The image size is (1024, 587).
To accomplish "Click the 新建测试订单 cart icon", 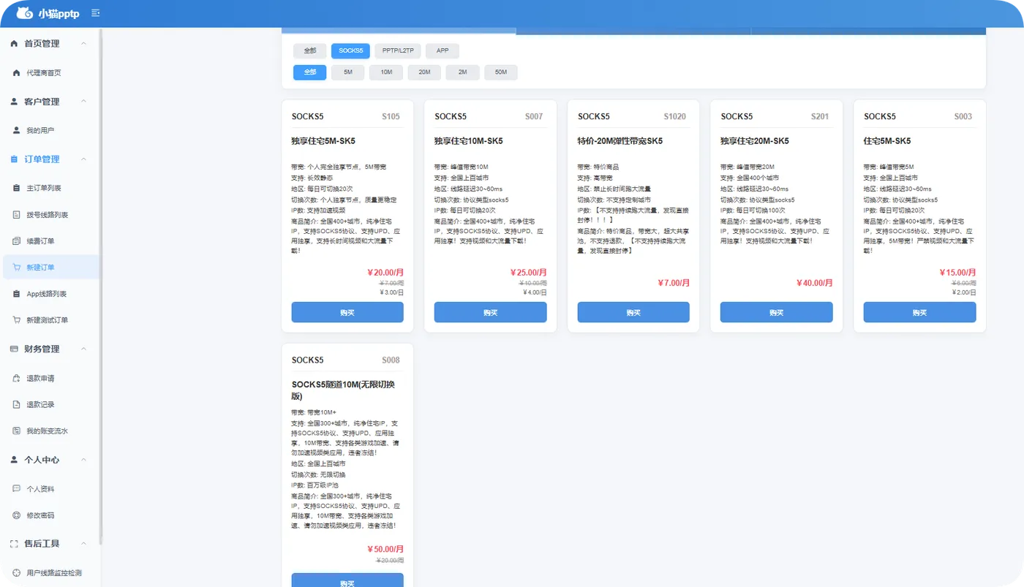I will [x=17, y=320].
